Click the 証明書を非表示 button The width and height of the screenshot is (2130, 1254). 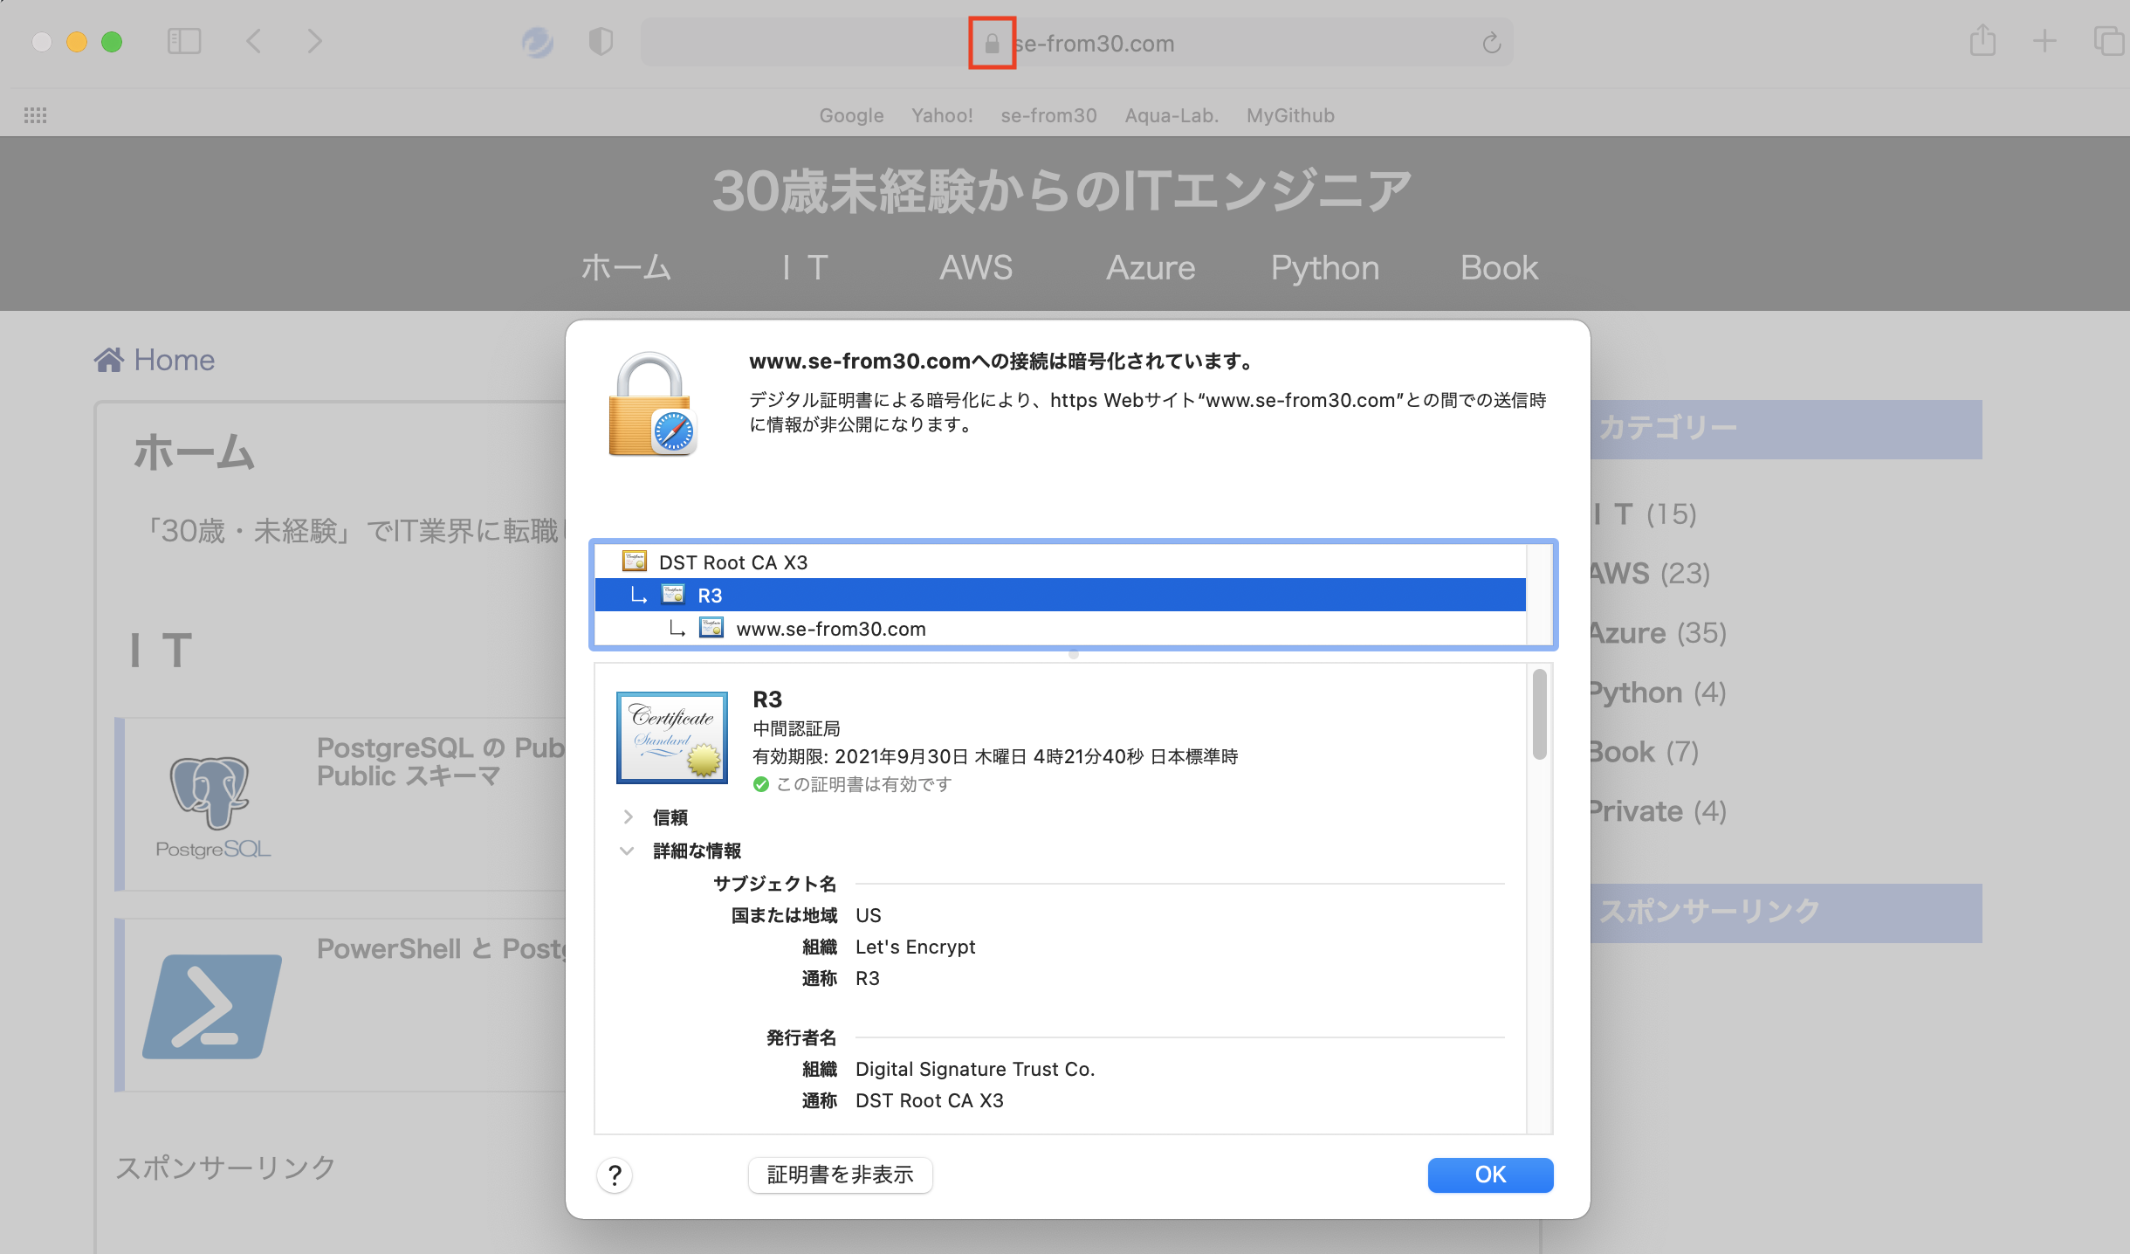click(840, 1175)
